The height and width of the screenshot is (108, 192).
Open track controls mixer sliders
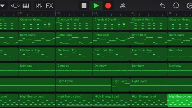pos(39,6)
